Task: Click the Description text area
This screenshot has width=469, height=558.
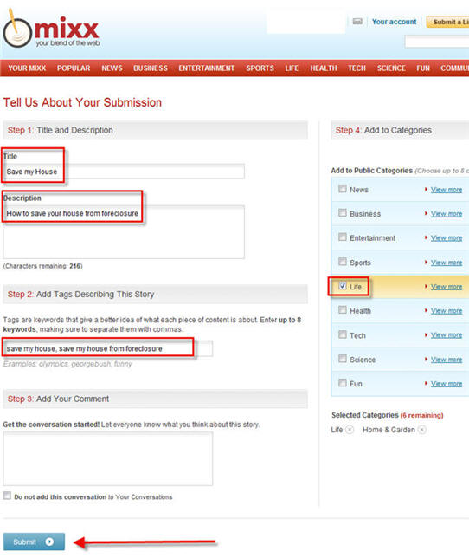Action: pyautogui.click(x=124, y=232)
